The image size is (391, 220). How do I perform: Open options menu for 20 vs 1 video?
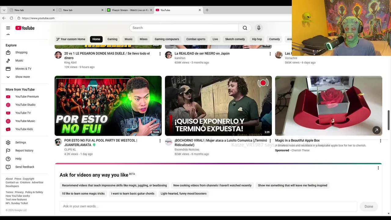point(160,54)
